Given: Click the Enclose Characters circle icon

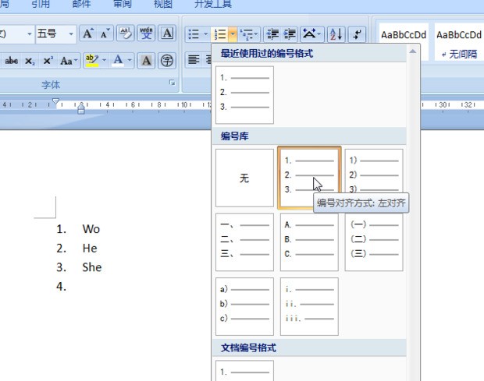Looking at the screenshot, I should pos(167,60).
